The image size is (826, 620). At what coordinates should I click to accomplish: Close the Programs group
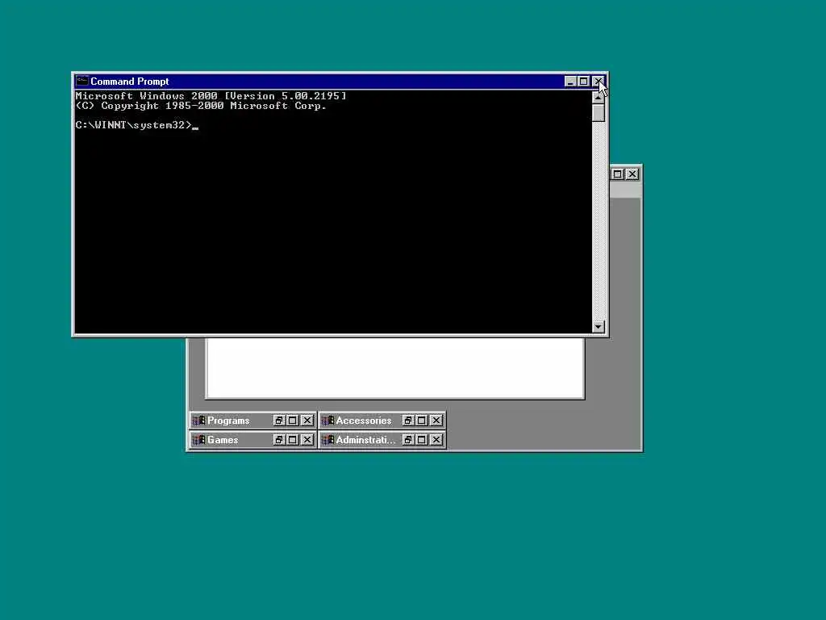(x=307, y=420)
